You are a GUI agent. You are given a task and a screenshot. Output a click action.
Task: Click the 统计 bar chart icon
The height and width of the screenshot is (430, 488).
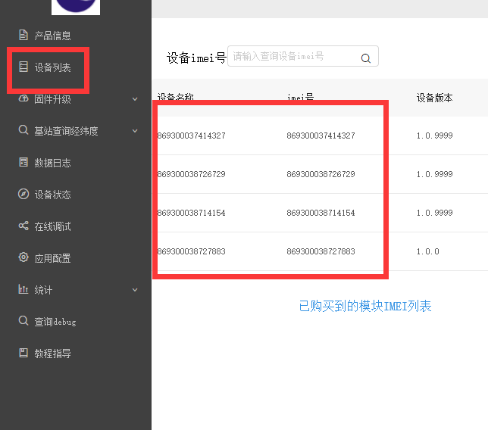coord(23,290)
